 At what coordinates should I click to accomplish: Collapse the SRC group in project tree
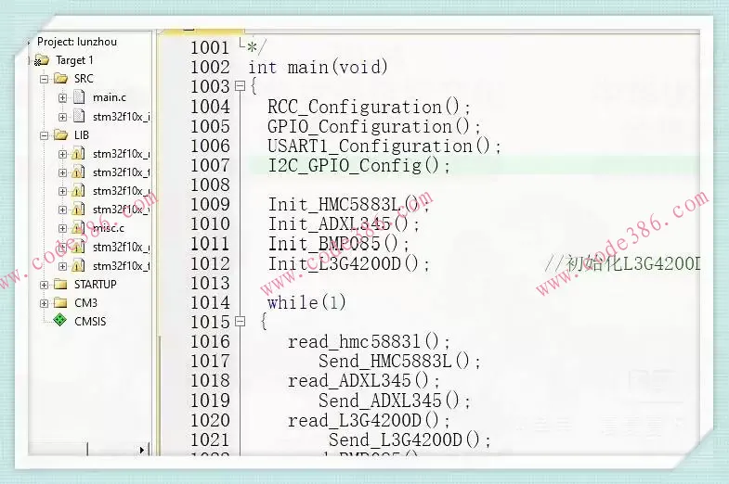[44, 79]
